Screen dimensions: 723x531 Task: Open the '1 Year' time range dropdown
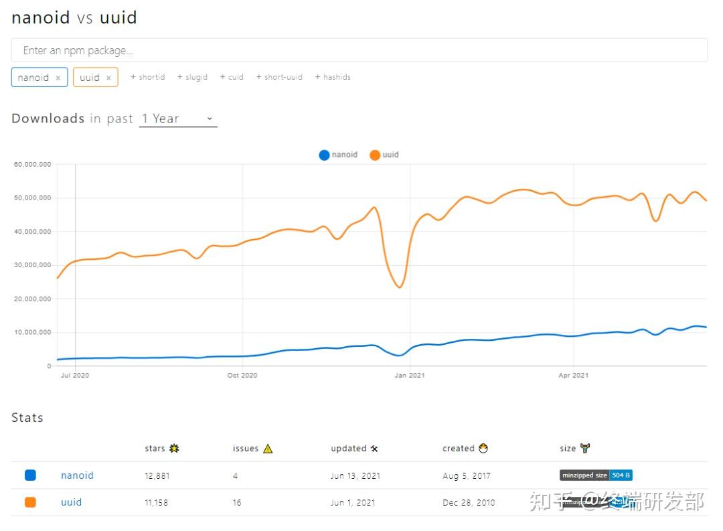pos(177,119)
